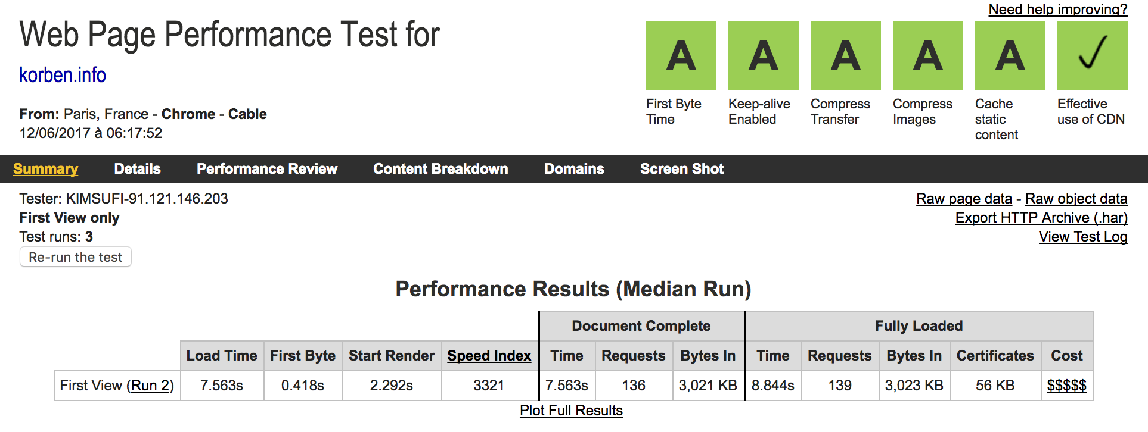1148x432 pixels.
Task: Click the Compress Transfer grade A icon
Action: pos(846,56)
